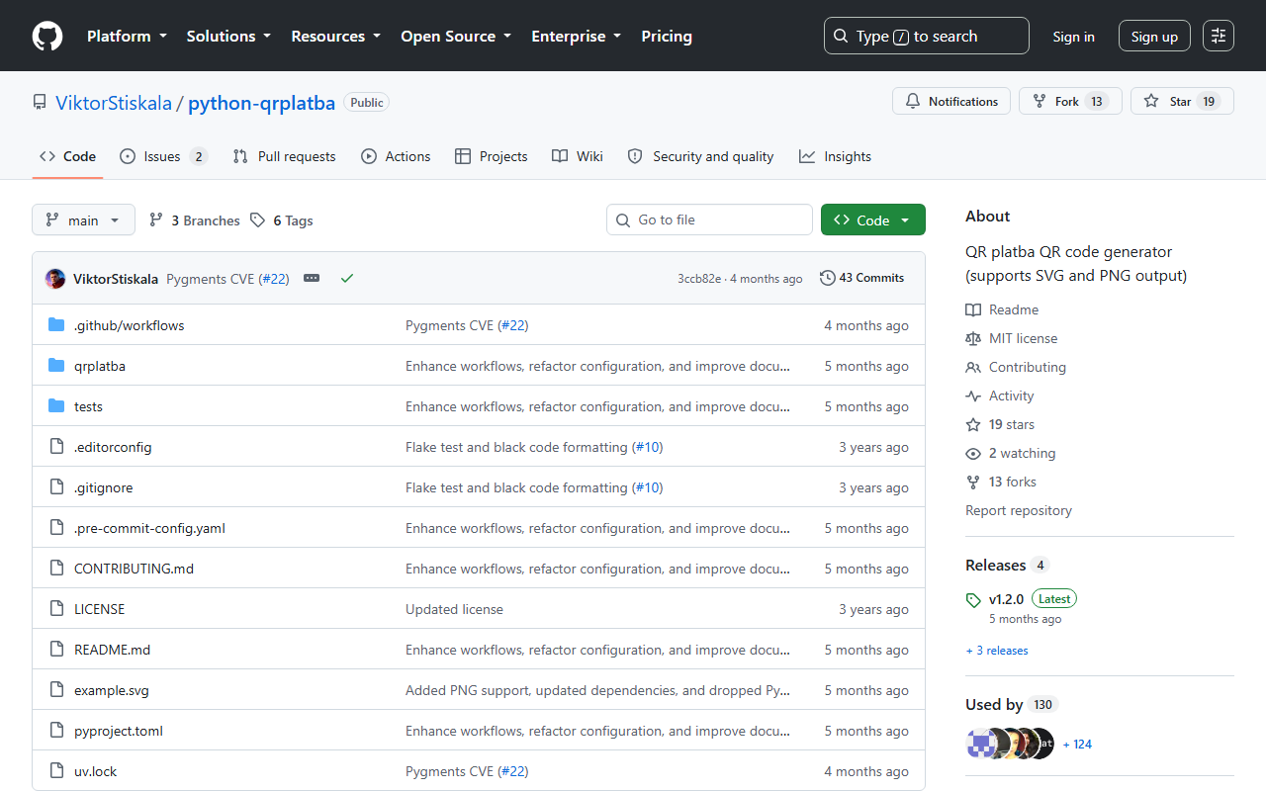
Task: View the commit status checkmark
Action: [347, 279]
